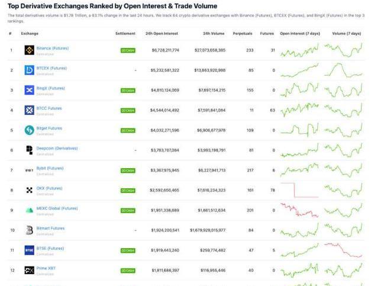
Task: View OKX 7-day open interest sparkline
Action: click(x=299, y=190)
